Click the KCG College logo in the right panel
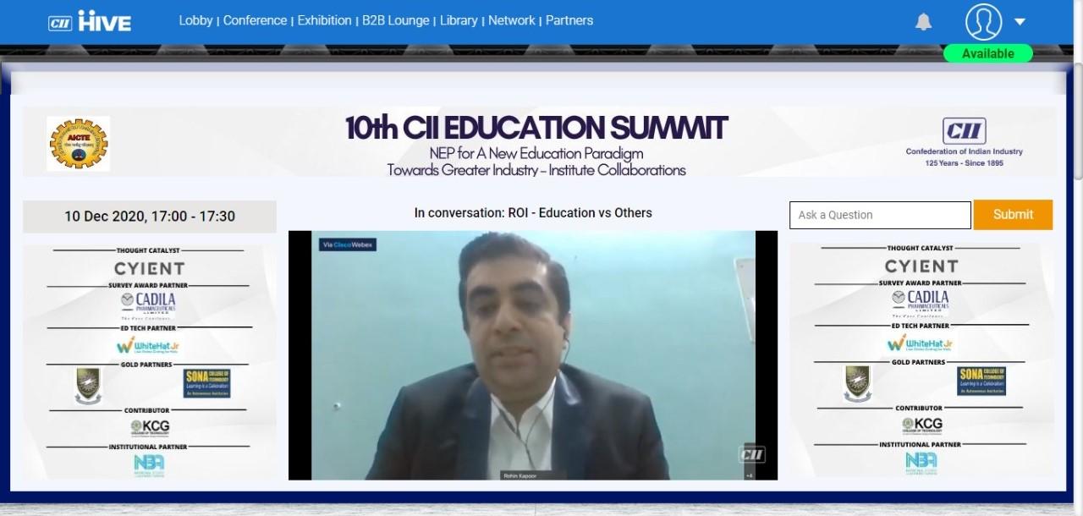 (x=921, y=425)
